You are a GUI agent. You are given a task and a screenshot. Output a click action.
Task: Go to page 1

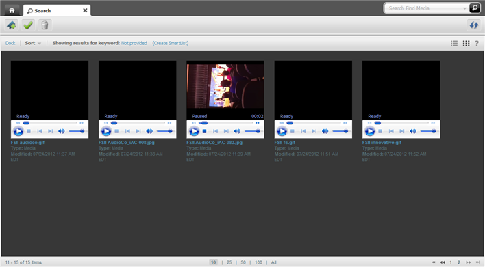451,262
